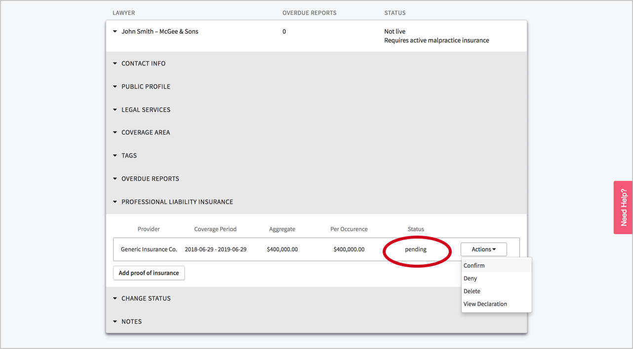Click View Declaration menu option
Screen dimensions: 633x349
click(485, 304)
